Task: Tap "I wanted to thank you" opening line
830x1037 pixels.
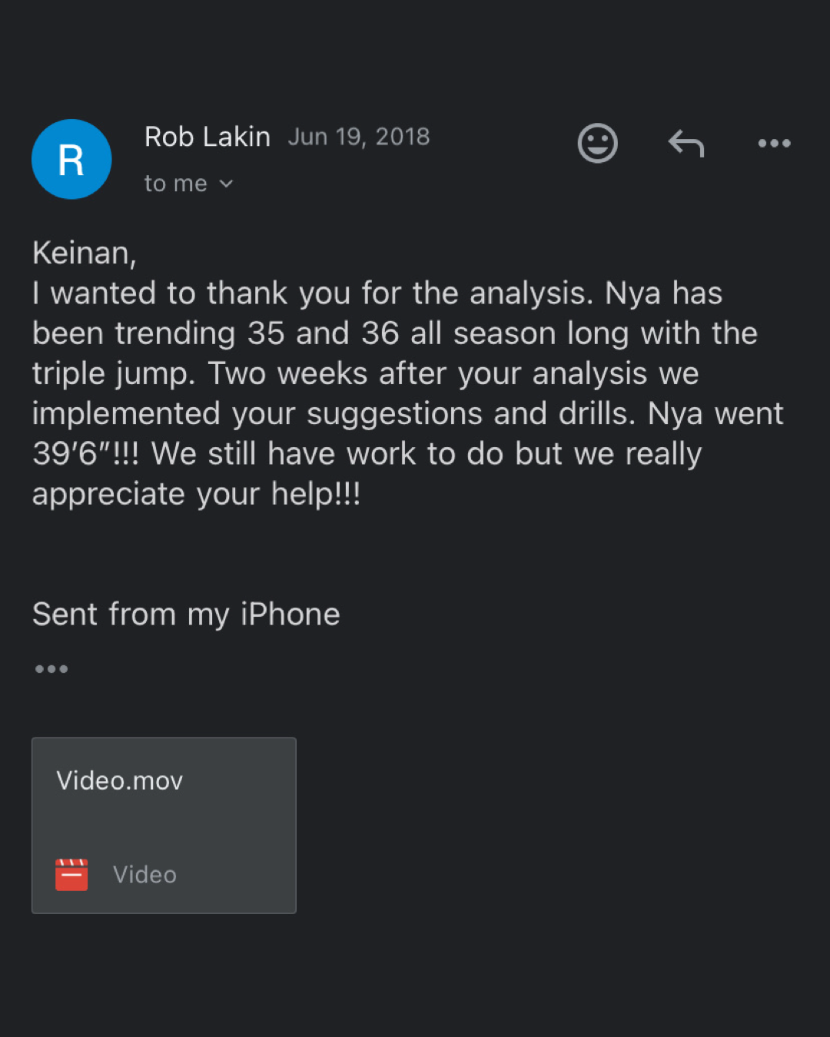Action: [194, 293]
